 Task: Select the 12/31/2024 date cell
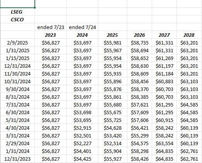(17, 66)
